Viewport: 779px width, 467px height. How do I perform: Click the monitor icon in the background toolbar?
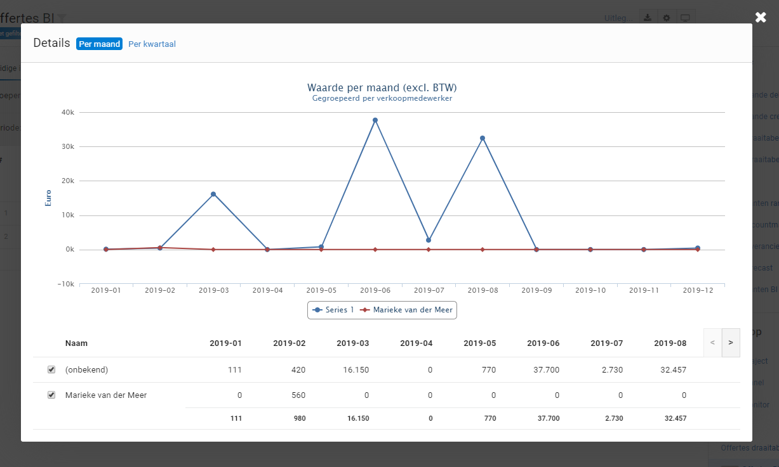[685, 18]
